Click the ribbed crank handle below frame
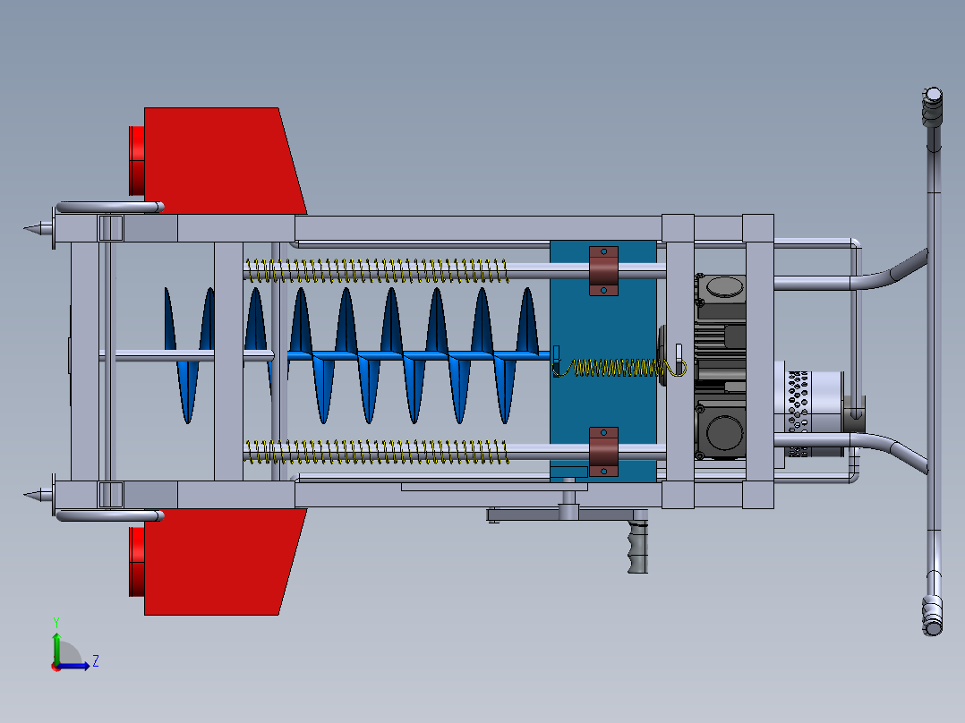The width and height of the screenshot is (965, 723). point(638,545)
